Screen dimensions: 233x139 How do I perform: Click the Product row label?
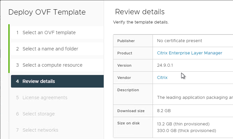click(x=125, y=53)
